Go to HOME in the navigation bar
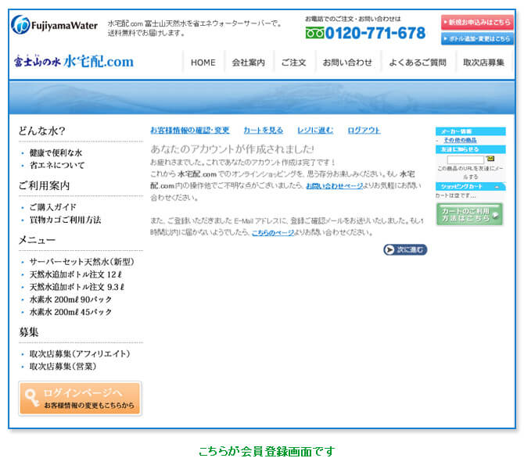Screen dimensions: 524x469 [x=203, y=63]
